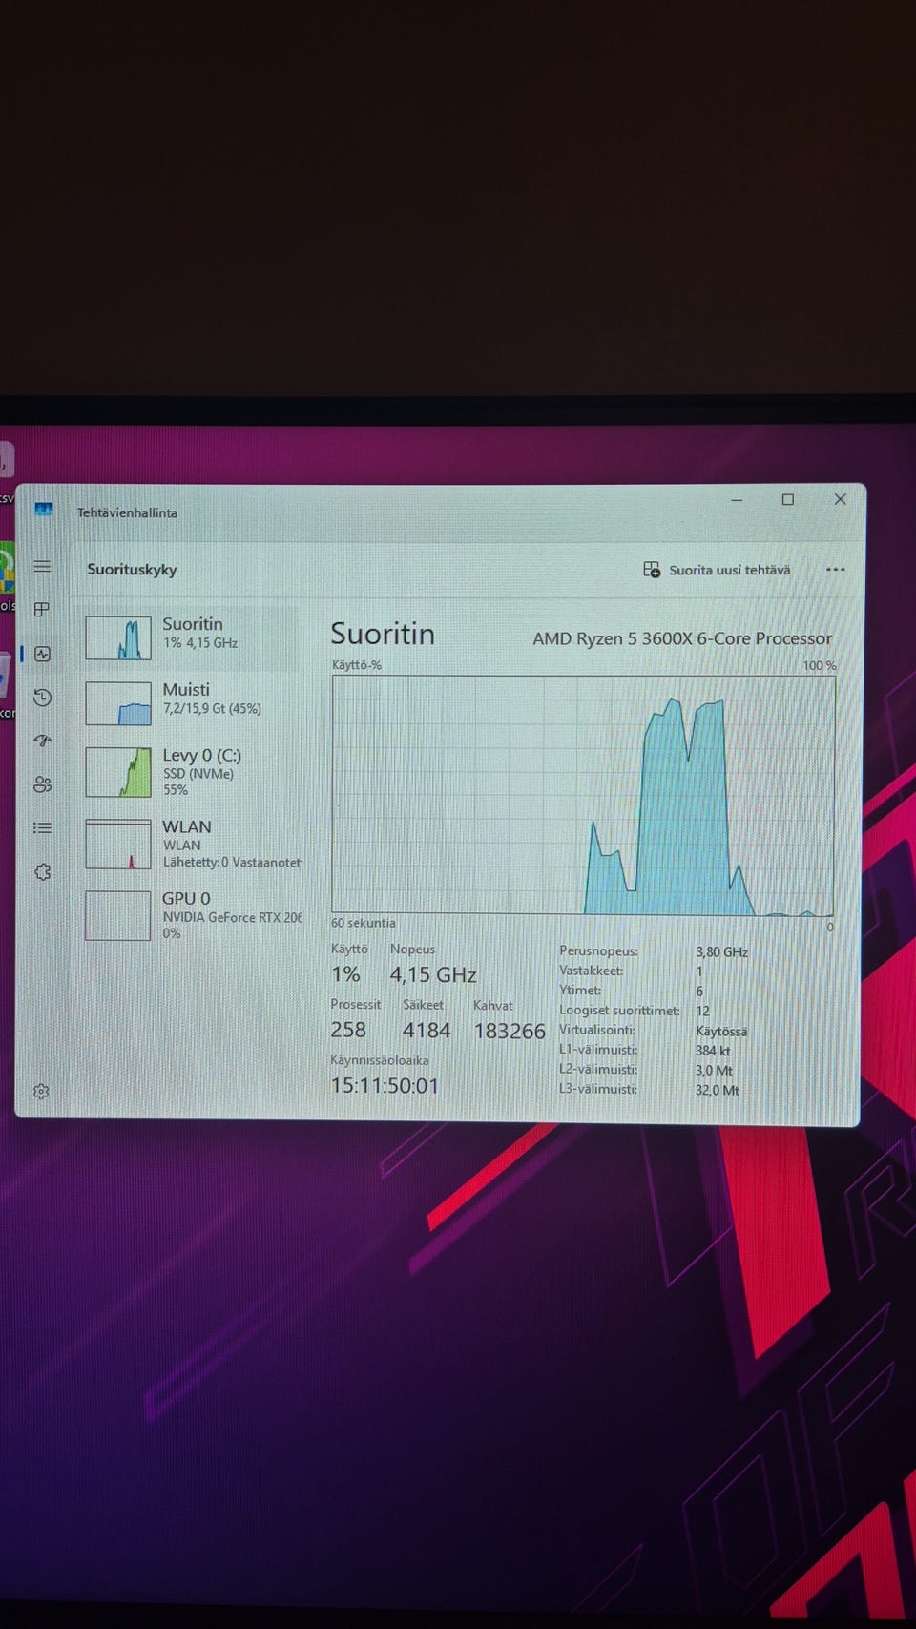Click the Task Manager title bar icon
The image size is (916, 1629).
44,510
